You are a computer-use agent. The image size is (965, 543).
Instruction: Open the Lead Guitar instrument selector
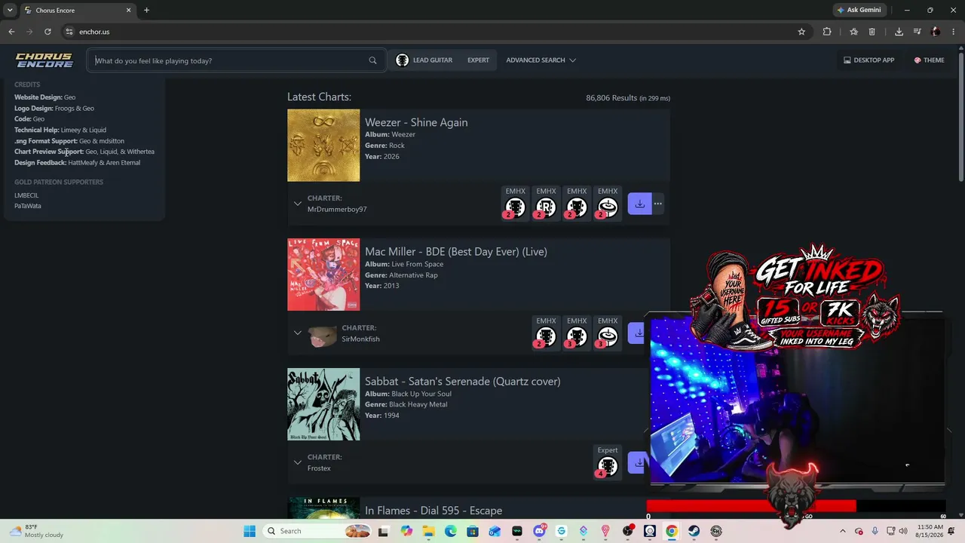[424, 60]
